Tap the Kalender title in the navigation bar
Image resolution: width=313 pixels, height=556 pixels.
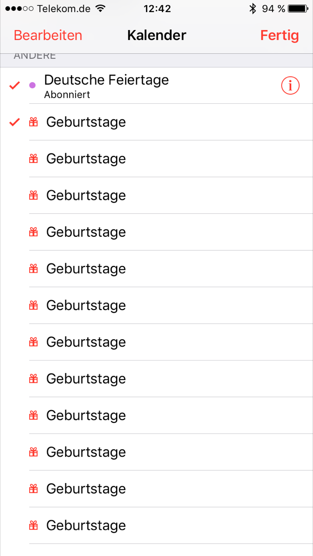click(156, 35)
